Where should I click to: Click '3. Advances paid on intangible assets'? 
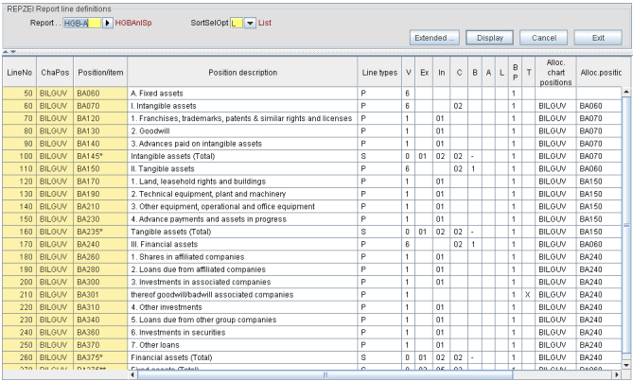pos(242,144)
